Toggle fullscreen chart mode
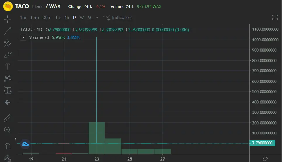This screenshot has width=282, height=162. pyautogui.click(x=275, y=18)
